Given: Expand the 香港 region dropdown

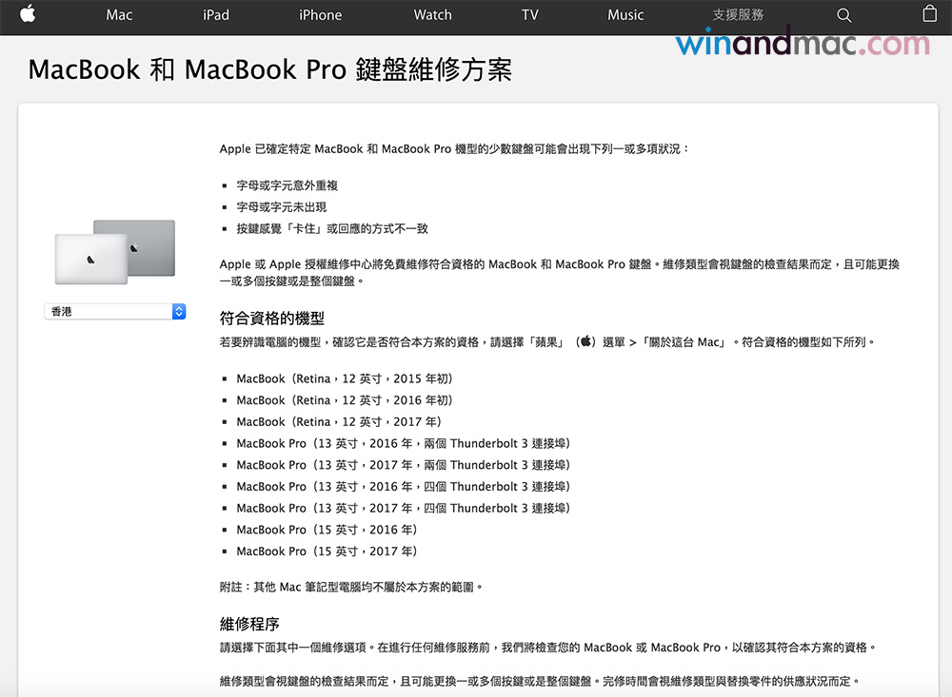Looking at the screenshot, I should pos(114,311).
